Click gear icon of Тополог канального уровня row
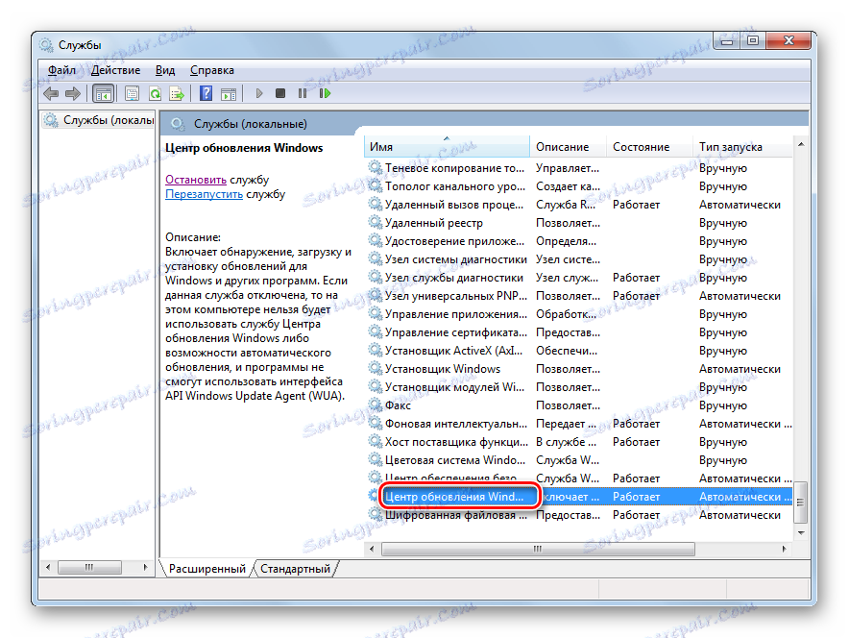Image resolution: width=849 pixels, height=638 pixels. pyautogui.click(x=376, y=185)
